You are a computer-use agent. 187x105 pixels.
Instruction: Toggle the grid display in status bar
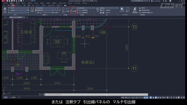126,97
